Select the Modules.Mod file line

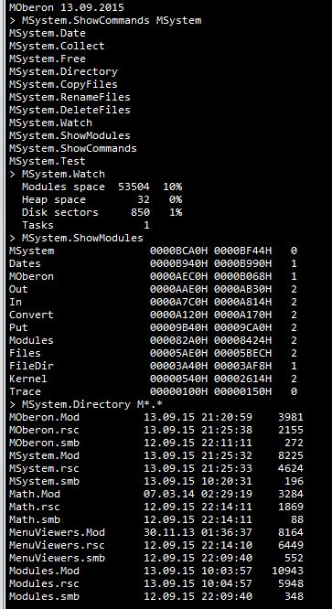click(156, 572)
